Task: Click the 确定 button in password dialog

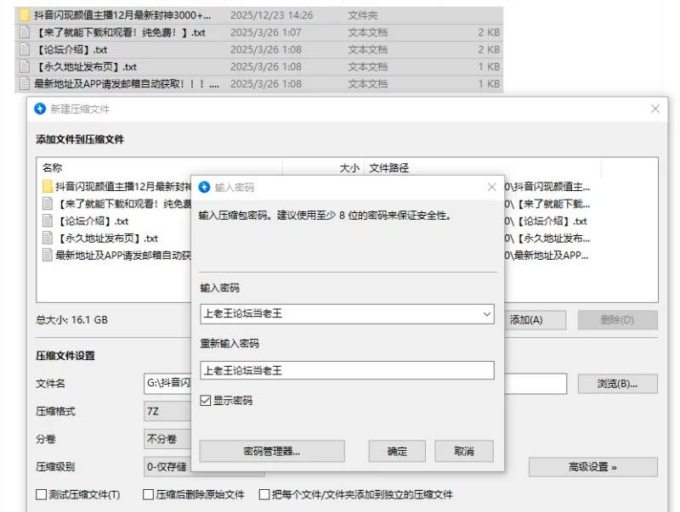Action: pos(397,452)
